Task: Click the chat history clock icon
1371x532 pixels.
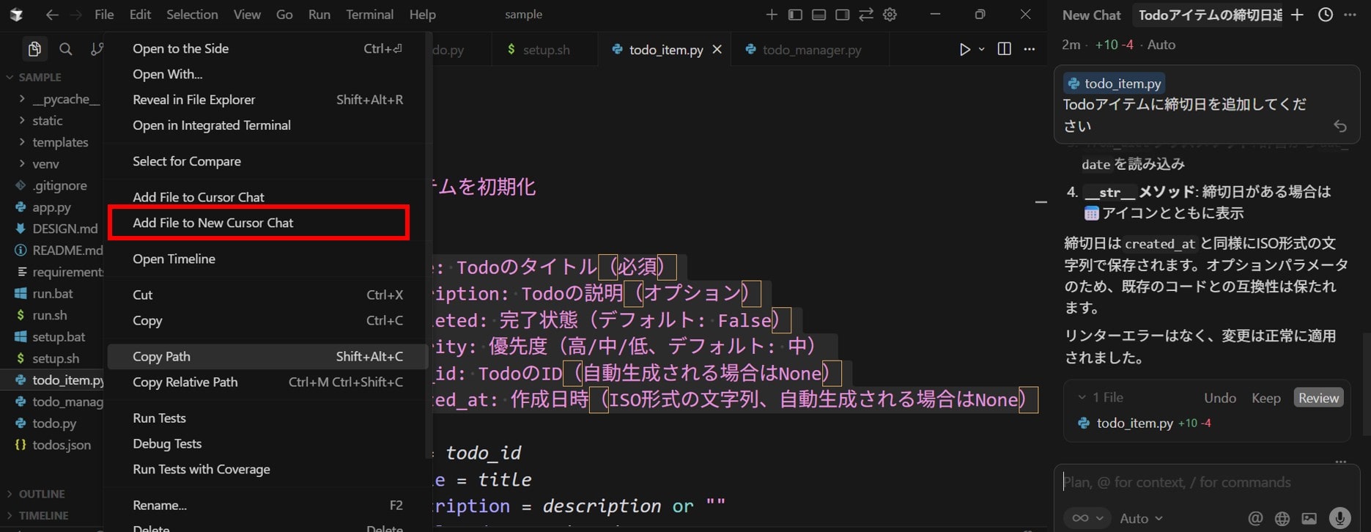Action: (1325, 15)
